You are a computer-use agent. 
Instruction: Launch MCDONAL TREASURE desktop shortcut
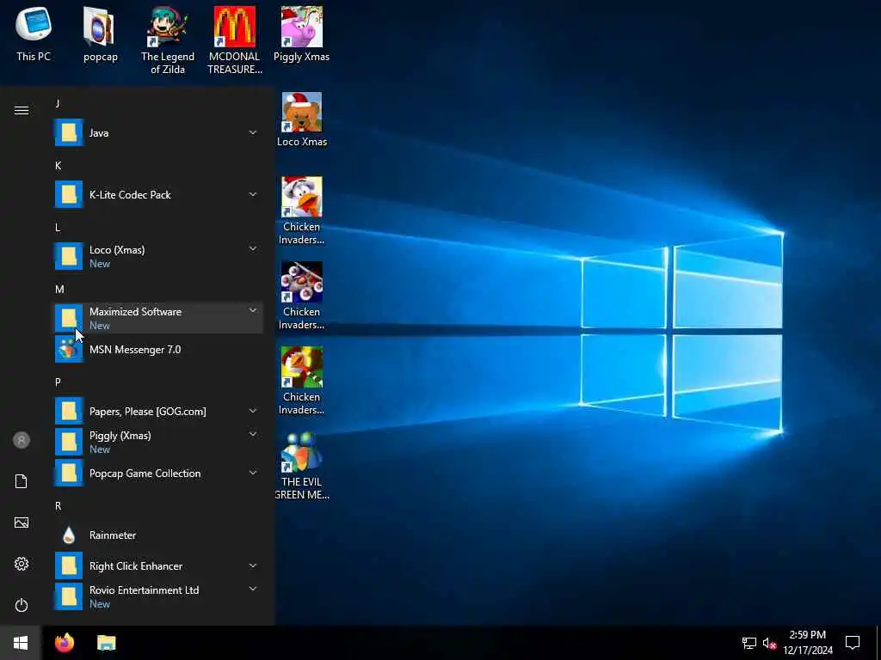click(x=235, y=40)
